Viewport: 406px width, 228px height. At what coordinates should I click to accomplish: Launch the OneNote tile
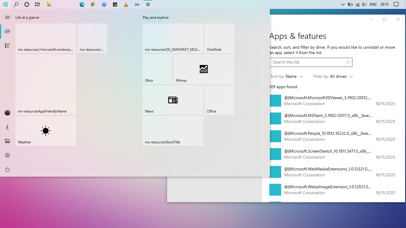point(219,38)
